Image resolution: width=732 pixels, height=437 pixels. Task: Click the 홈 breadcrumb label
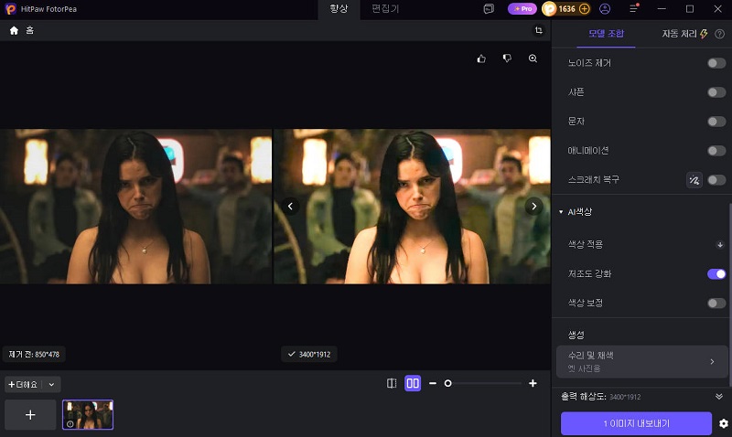30,31
